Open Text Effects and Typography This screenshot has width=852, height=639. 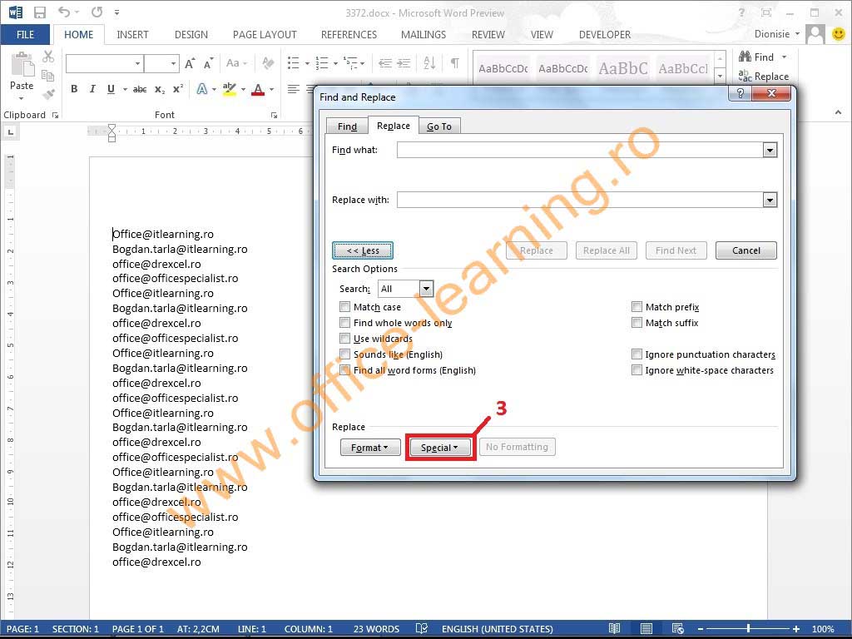(x=202, y=89)
